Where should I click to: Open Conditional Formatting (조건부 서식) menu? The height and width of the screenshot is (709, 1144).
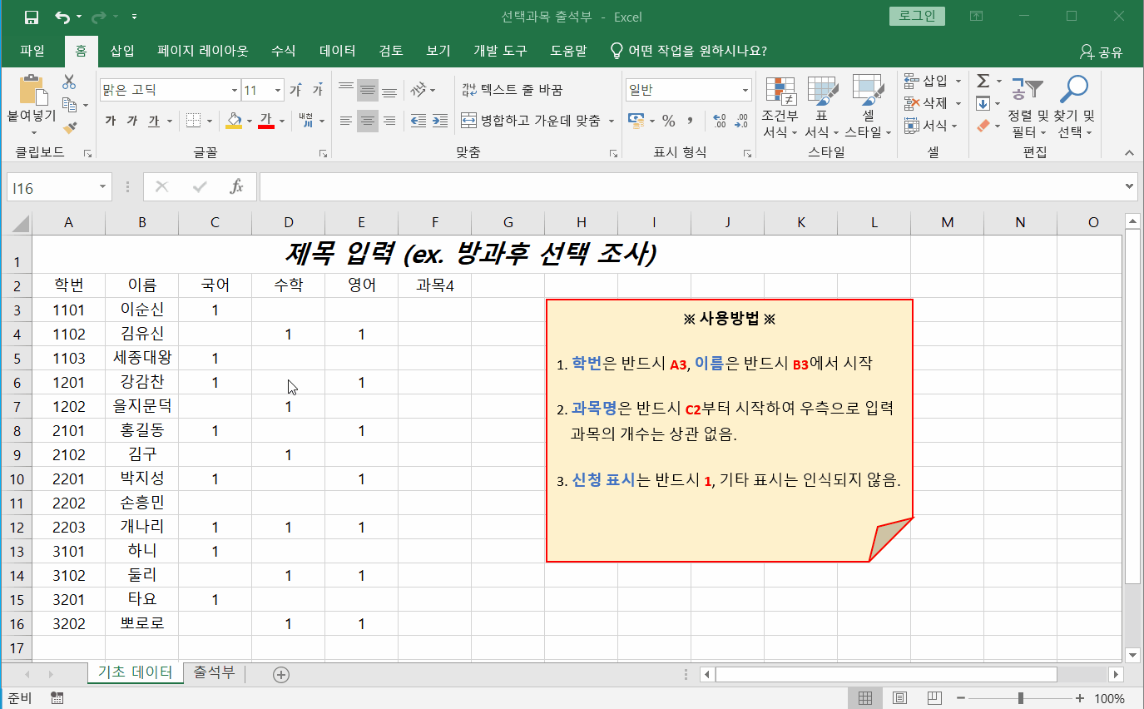(780, 107)
